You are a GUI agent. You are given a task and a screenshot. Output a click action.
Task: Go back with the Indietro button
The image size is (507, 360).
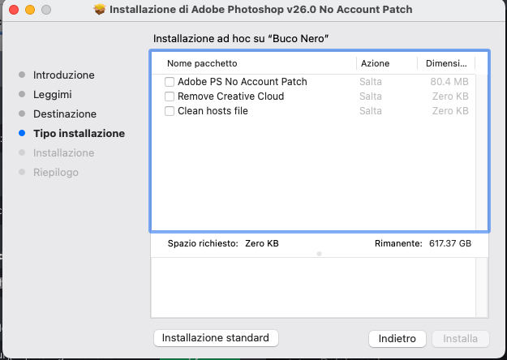pos(397,338)
